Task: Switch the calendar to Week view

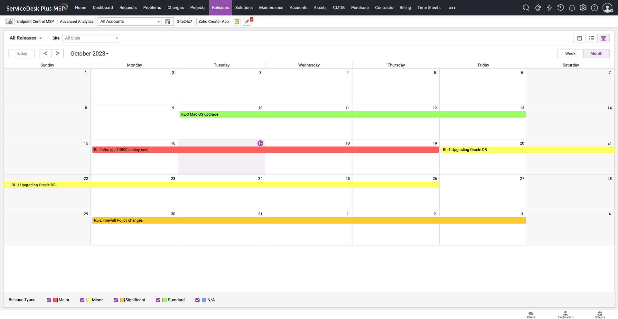Action: pyautogui.click(x=570, y=53)
